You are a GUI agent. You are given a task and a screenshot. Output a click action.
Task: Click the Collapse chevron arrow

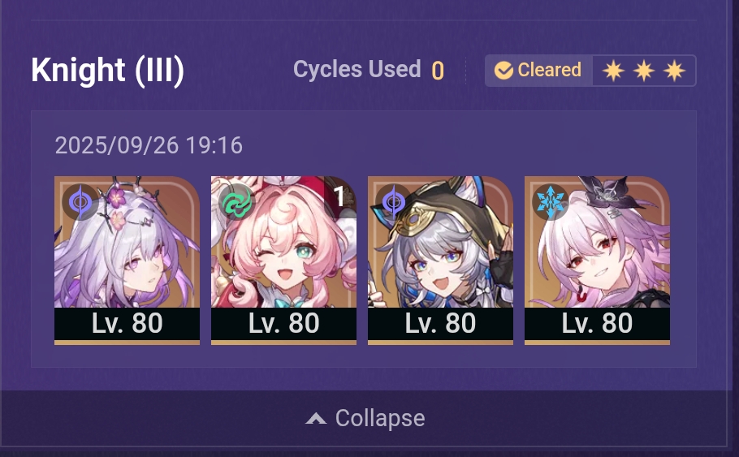click(316, 418)
